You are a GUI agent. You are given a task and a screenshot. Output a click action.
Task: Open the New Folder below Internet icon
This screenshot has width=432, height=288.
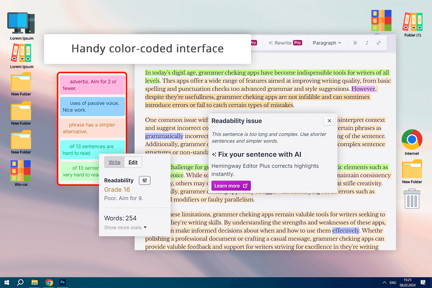tap(412, 171)
